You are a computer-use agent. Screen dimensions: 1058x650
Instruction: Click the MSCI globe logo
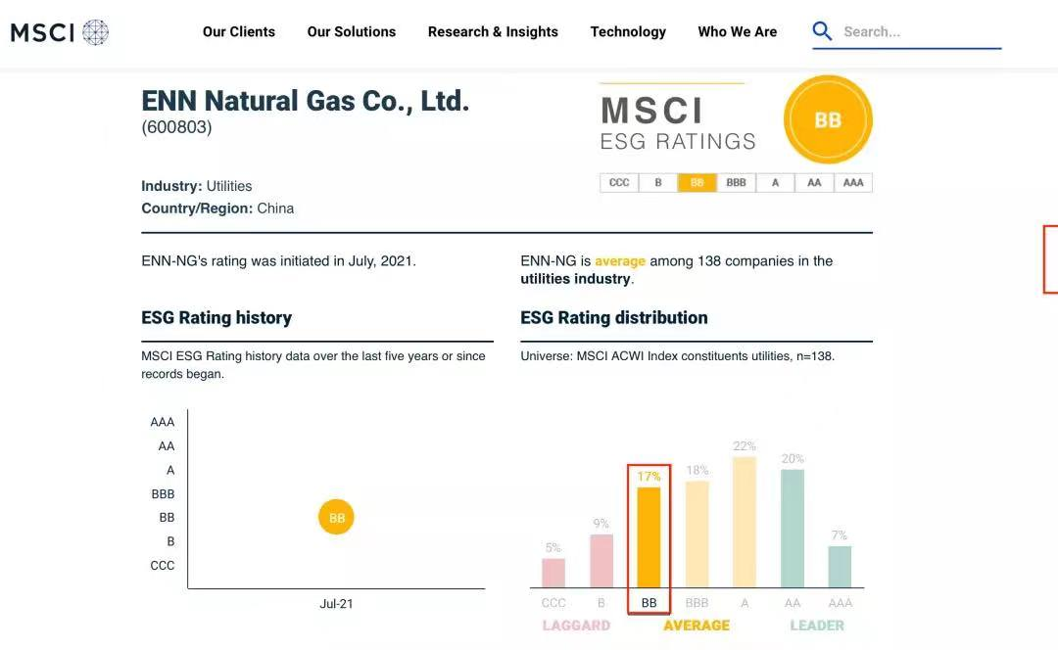click(95, 32)
